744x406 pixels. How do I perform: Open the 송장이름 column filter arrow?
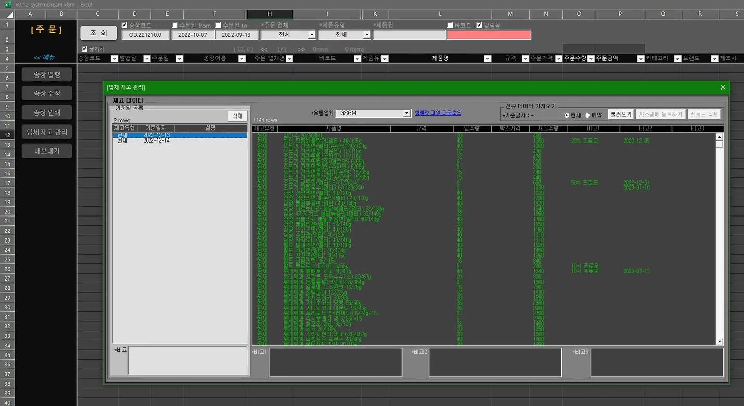click(x=242, y=59)
